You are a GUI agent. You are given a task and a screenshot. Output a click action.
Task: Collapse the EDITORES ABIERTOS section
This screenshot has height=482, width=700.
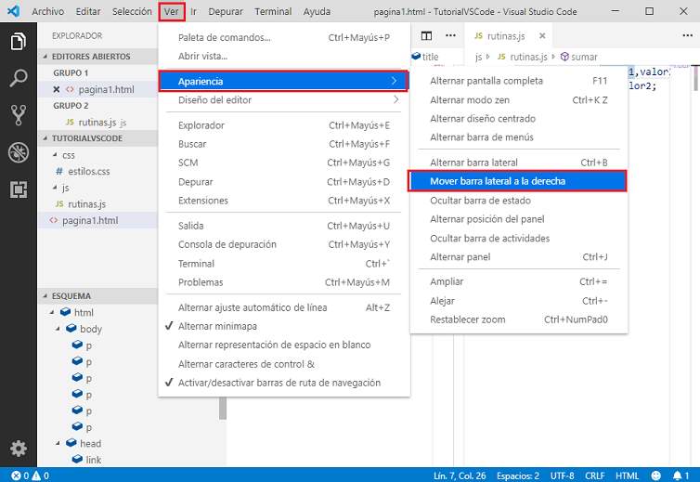click(45, 57)
